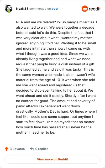
Task: Click the "View more on Reddit" button
Action: pyautogui.click(x=52, y=159)
